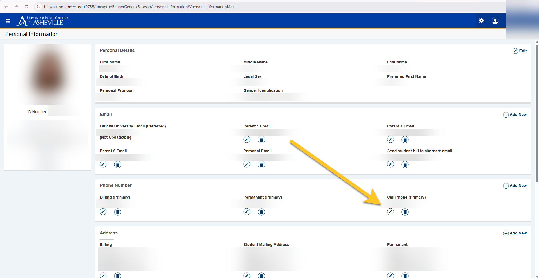539x278 pixels.
Task: Delete the Permanent (Primary) phone number
Action: click(x=261, y=212)
